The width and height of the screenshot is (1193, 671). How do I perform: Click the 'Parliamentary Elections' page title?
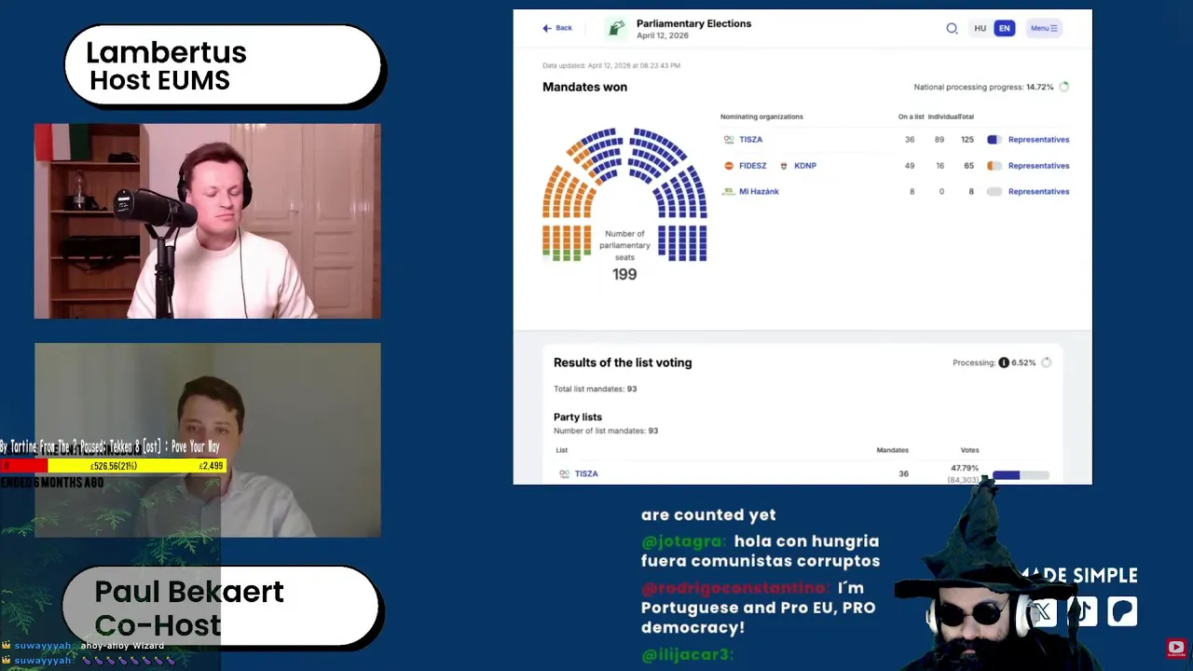tap(693, 23)
